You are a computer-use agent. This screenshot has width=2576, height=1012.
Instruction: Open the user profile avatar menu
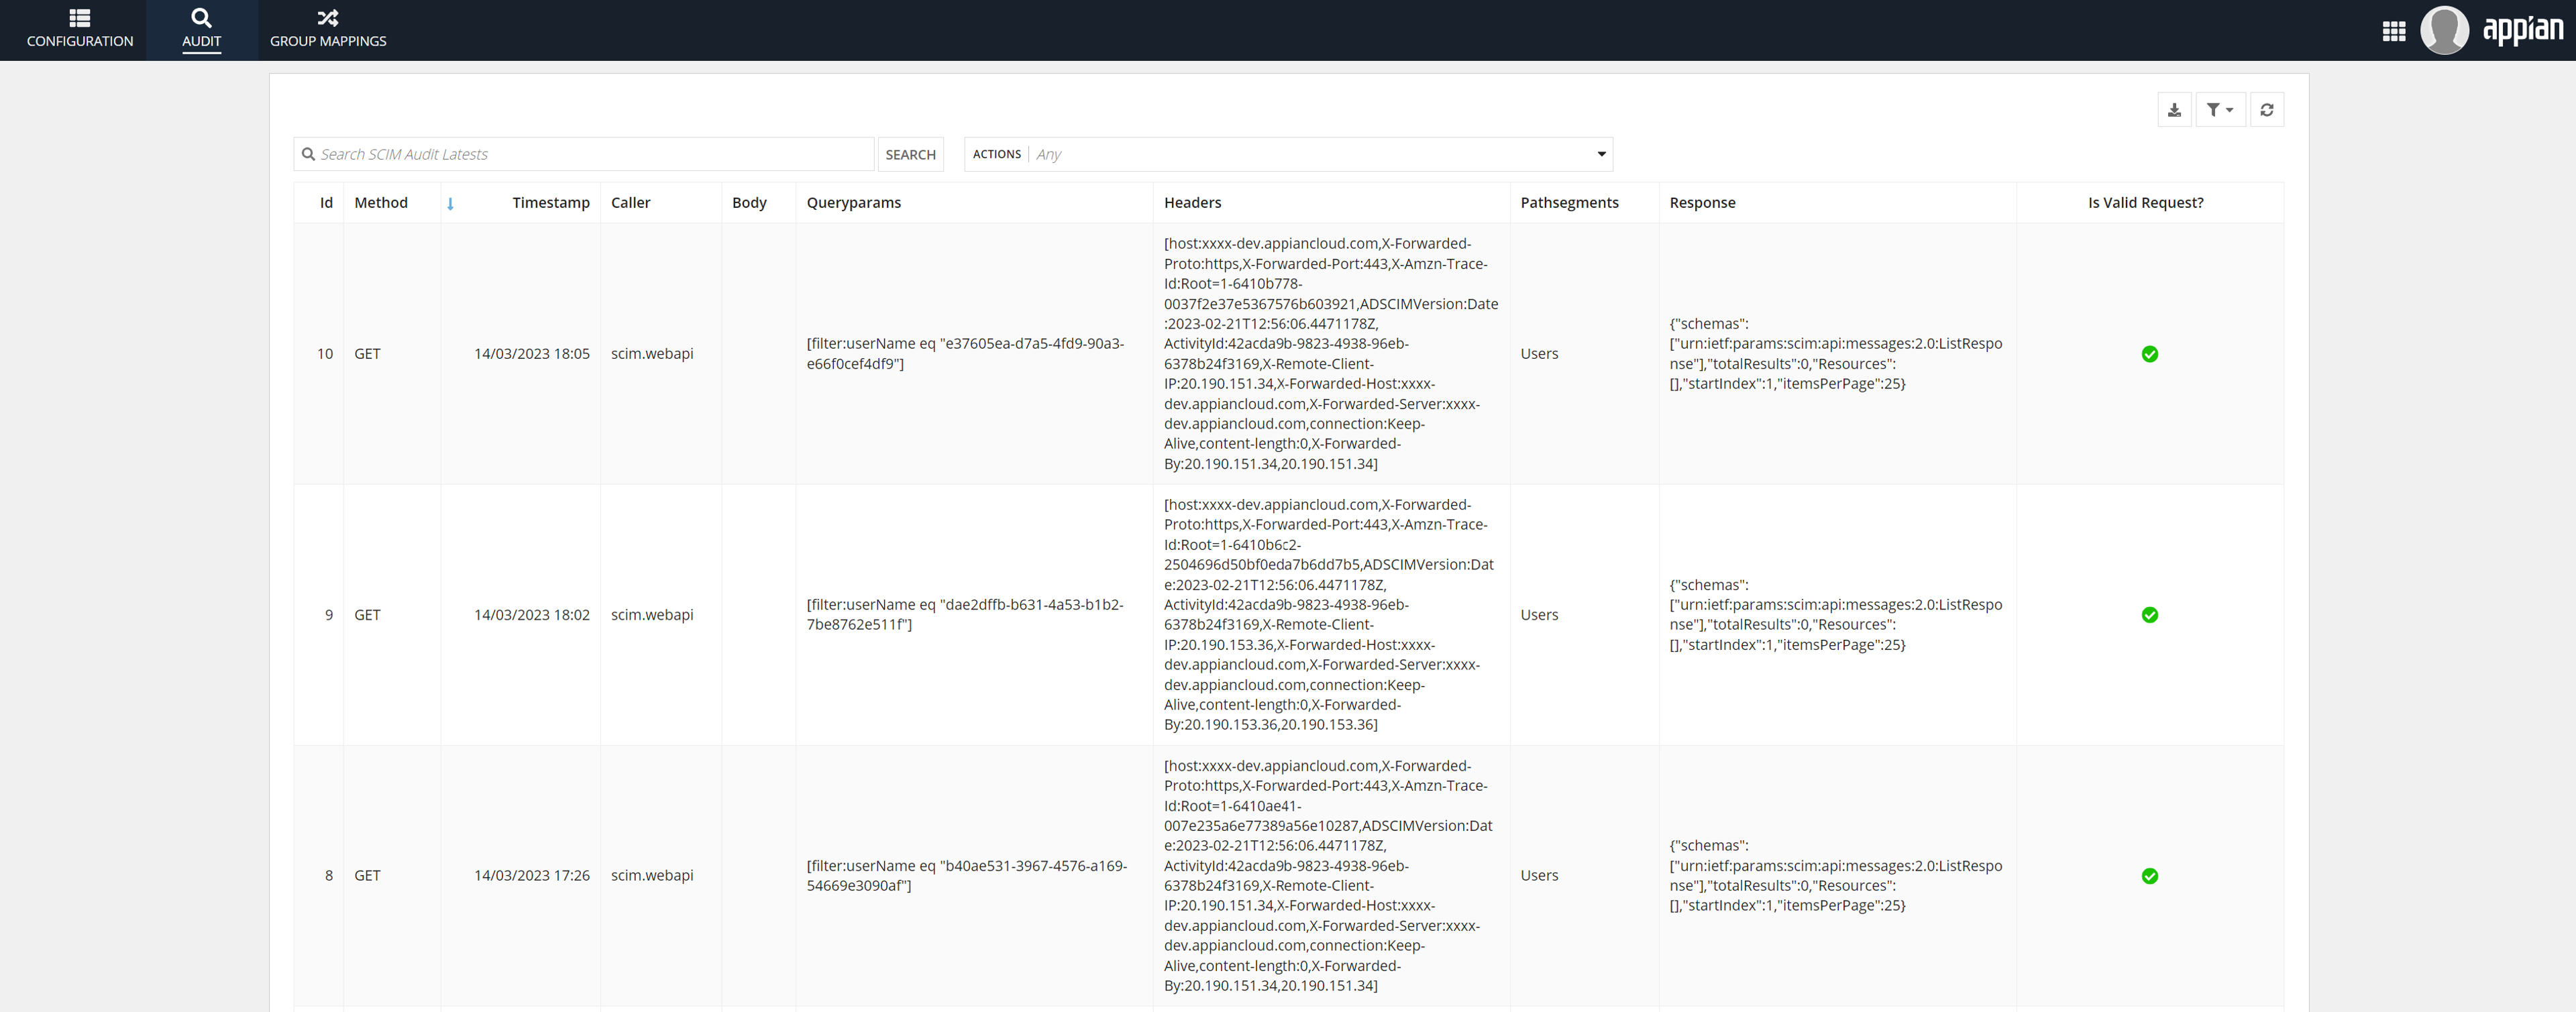(x=2444, y=30)
